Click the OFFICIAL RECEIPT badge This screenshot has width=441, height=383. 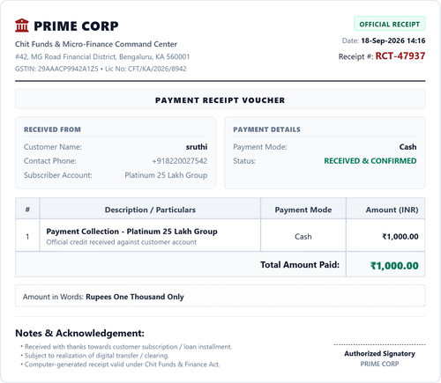click(390, 24)
